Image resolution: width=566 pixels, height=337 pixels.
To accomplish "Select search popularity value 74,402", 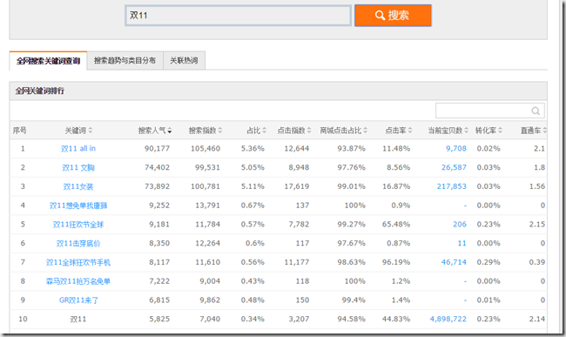I will point(158,168).
